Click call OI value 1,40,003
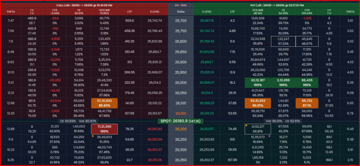Image resolution: width=360 pixels, height=166 pixels. click(79, 126)
